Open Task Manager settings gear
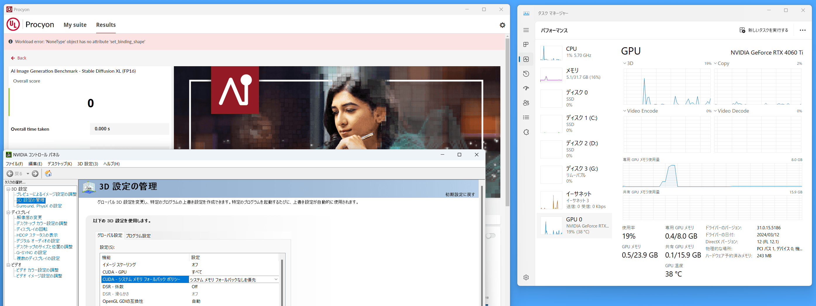Image resolution: width=816 pixels, height=306 pixels. 526,277
